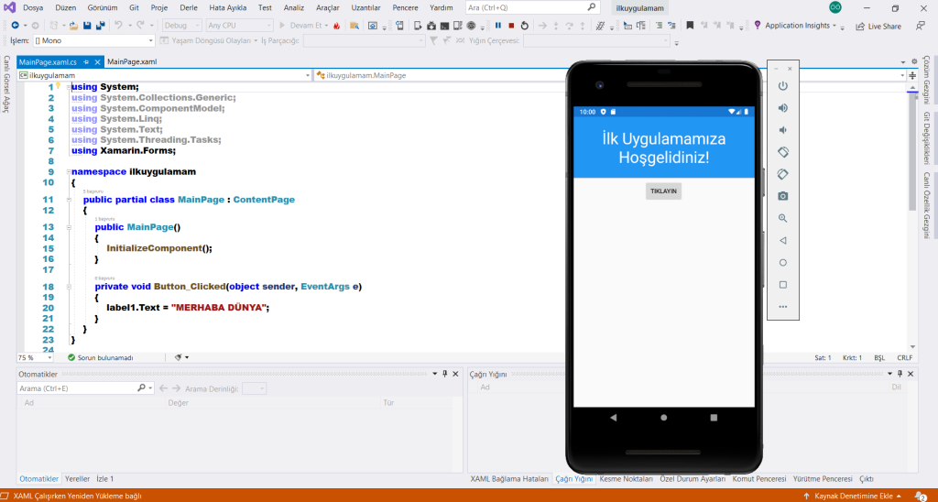Switch to the MainPage.xaml tab
938x502 pixels.
point(133,61)
